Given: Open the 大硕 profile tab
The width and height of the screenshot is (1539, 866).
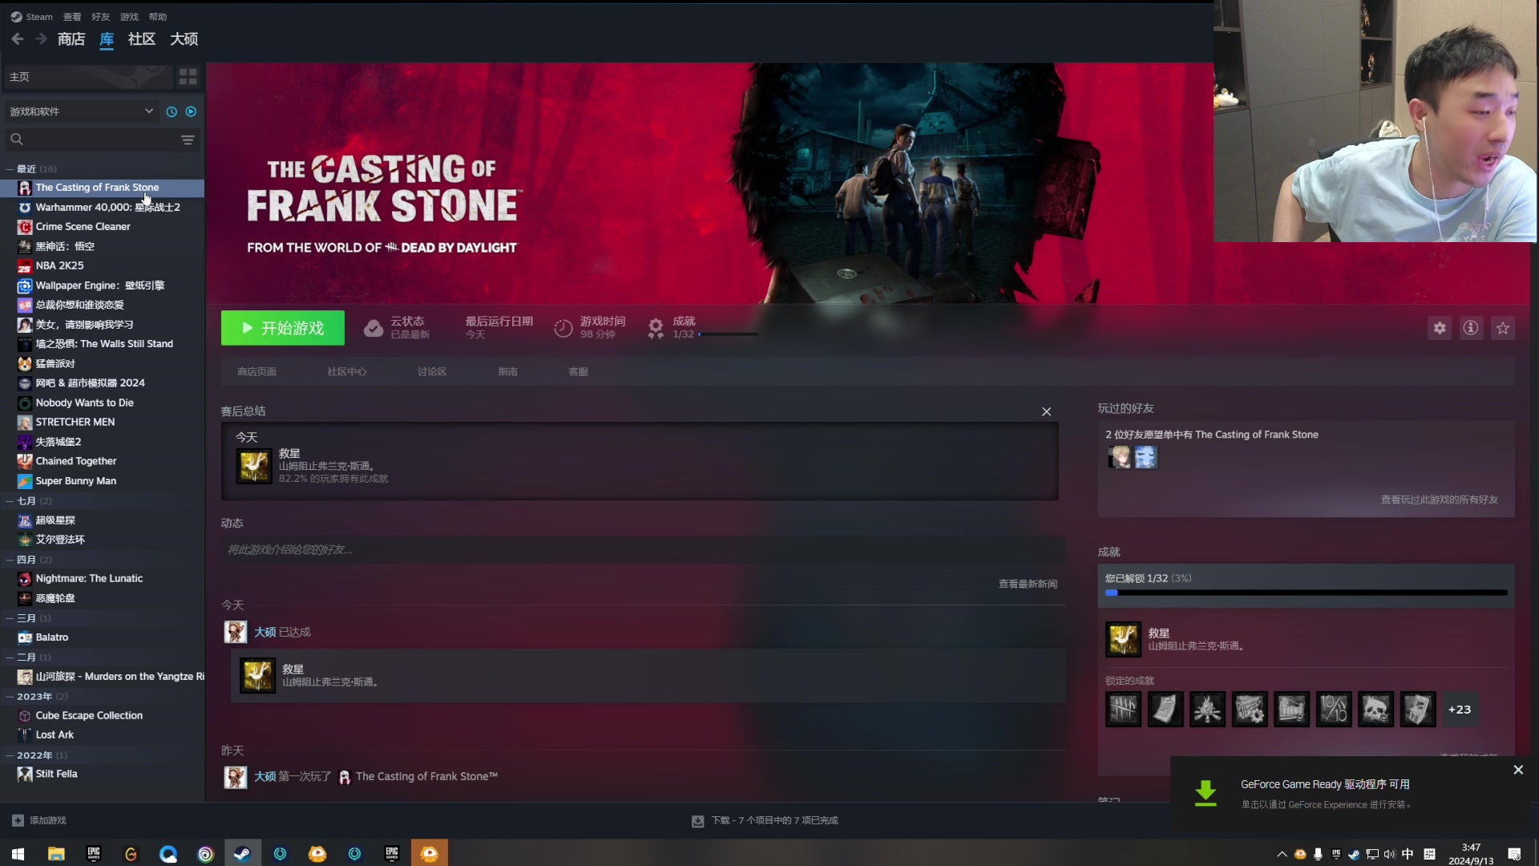Looking at the screenshot, I should [184, 39].
